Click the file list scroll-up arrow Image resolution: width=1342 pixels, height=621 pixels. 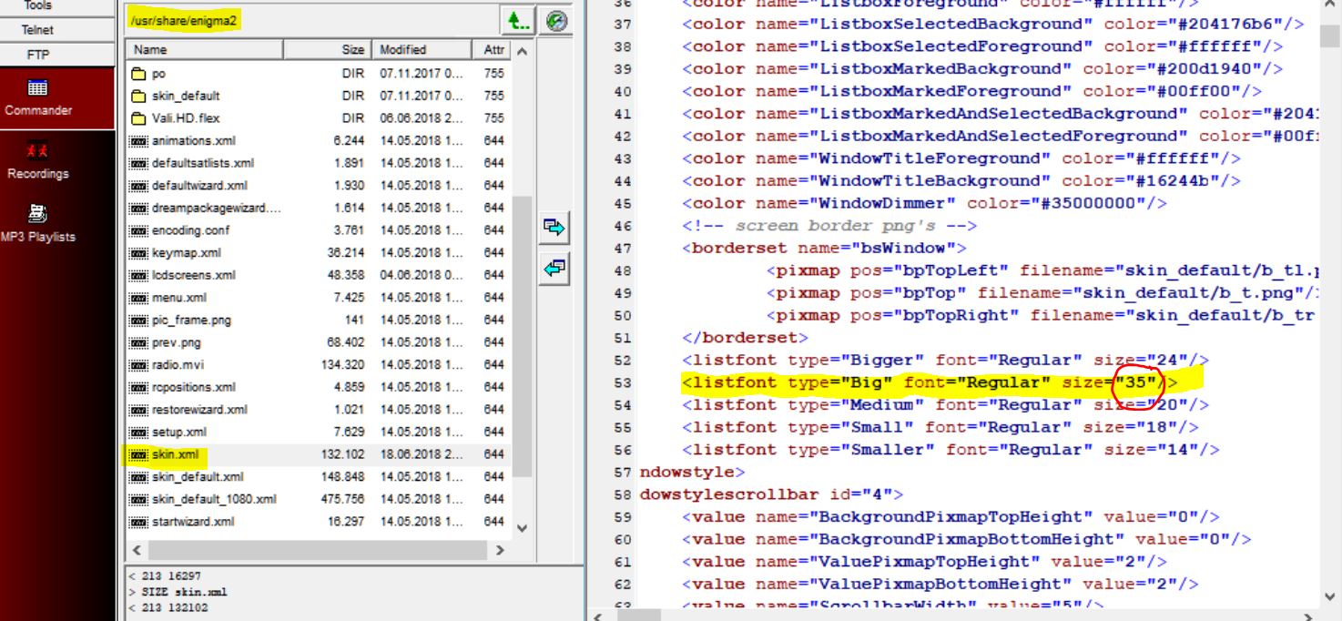pyautogui.click(x=522, y=50)
